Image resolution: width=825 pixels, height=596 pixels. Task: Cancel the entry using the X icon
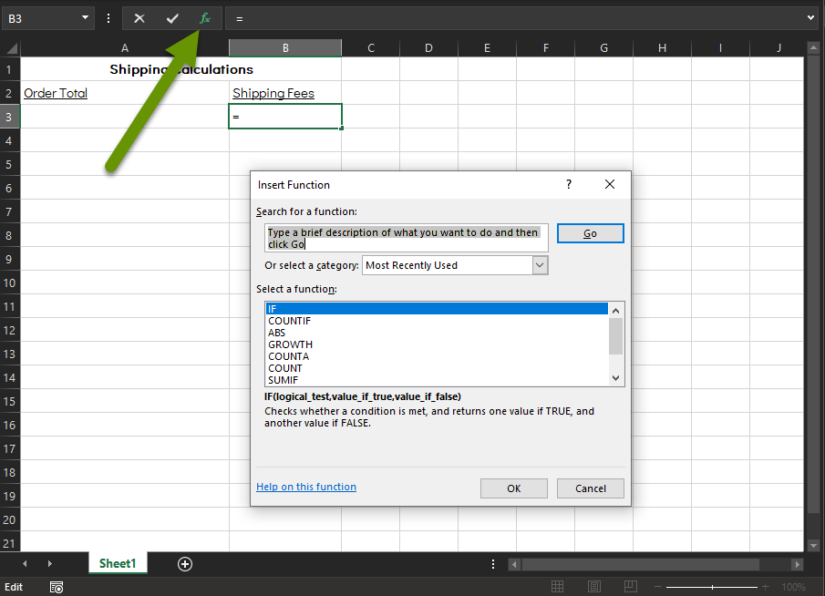coord(139,18)
